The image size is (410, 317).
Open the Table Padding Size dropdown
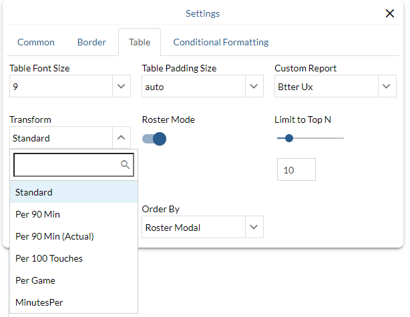pyautogui.click(x=253, y=86)
